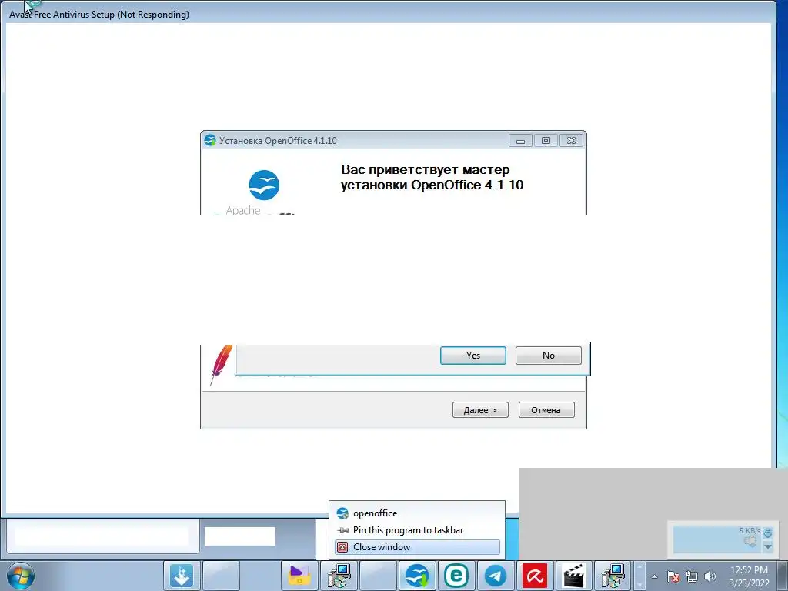The image size is (788, 591).
Task: Click the installer icon beside the folder icon
Action: 339,576
